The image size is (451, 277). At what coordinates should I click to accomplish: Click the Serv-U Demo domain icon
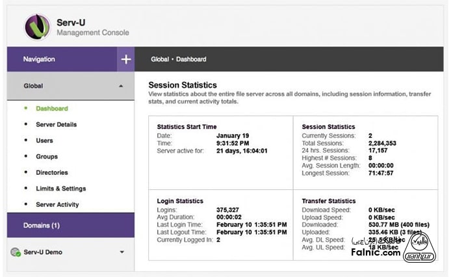15,252
